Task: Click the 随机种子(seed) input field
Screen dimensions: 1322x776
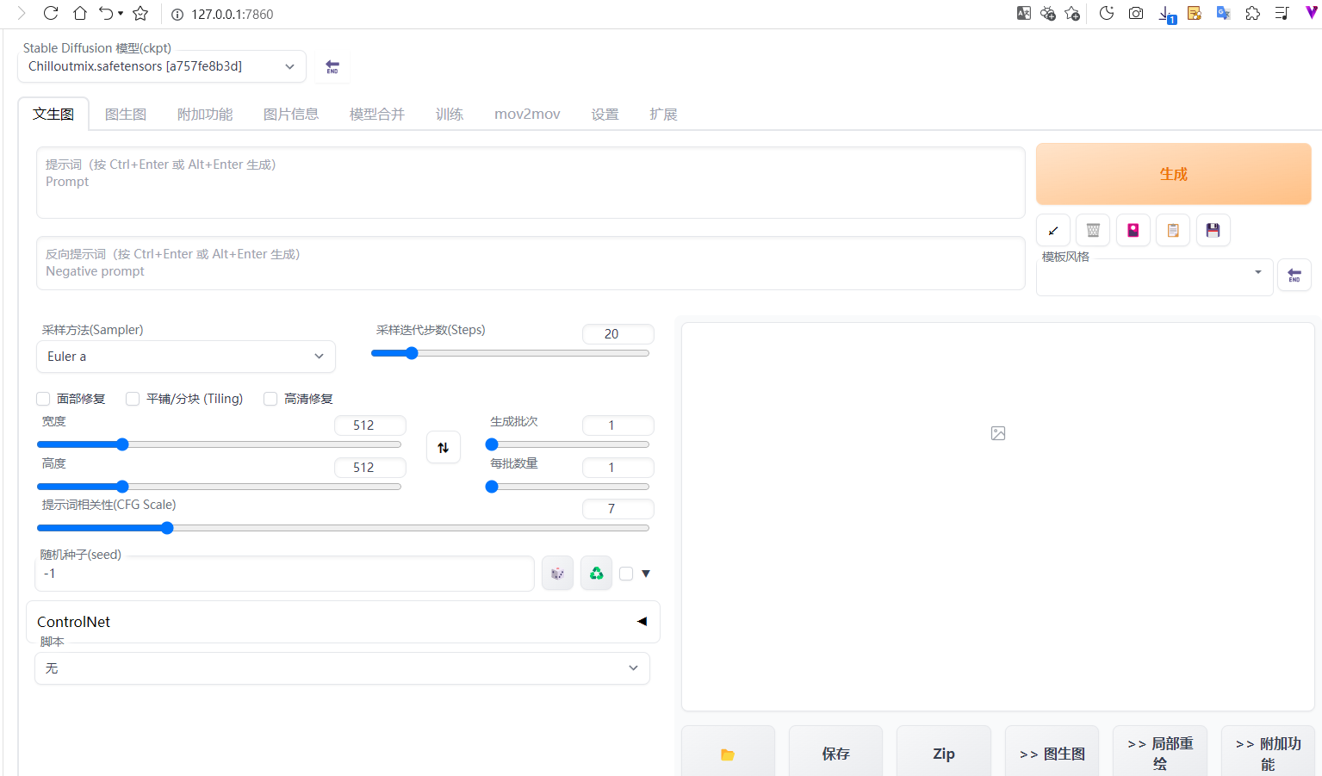Action: [284, 573]
